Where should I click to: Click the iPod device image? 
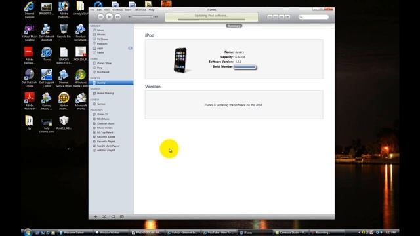tap(180, 60)
